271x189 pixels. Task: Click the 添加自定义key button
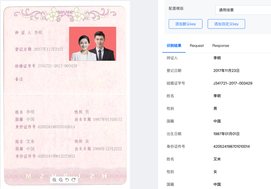click(x=226, y=24)
